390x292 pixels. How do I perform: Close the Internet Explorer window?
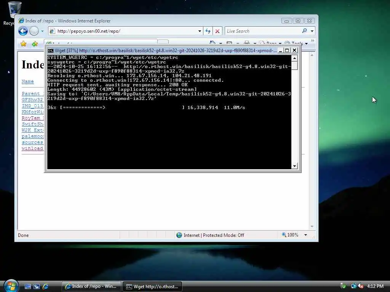point(309,21)
